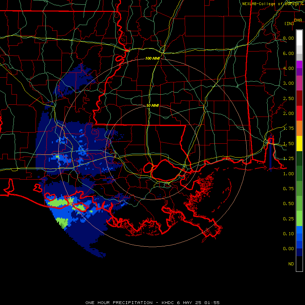The image size is (305, 305).
Task: Click the 0.75 legend value
Action: (288, 189)
